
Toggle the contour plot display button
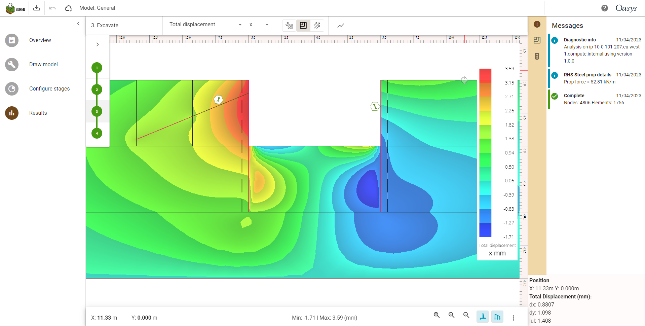(x=303, y=26)
